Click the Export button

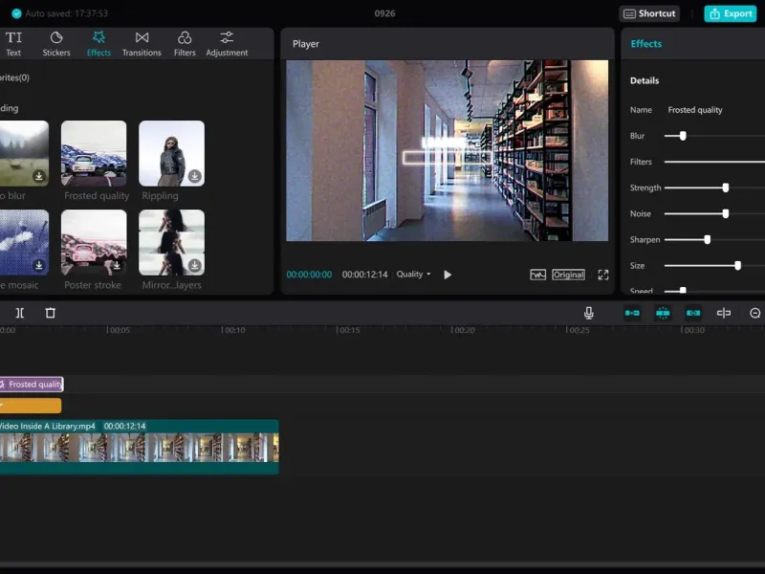pos(730,13)
